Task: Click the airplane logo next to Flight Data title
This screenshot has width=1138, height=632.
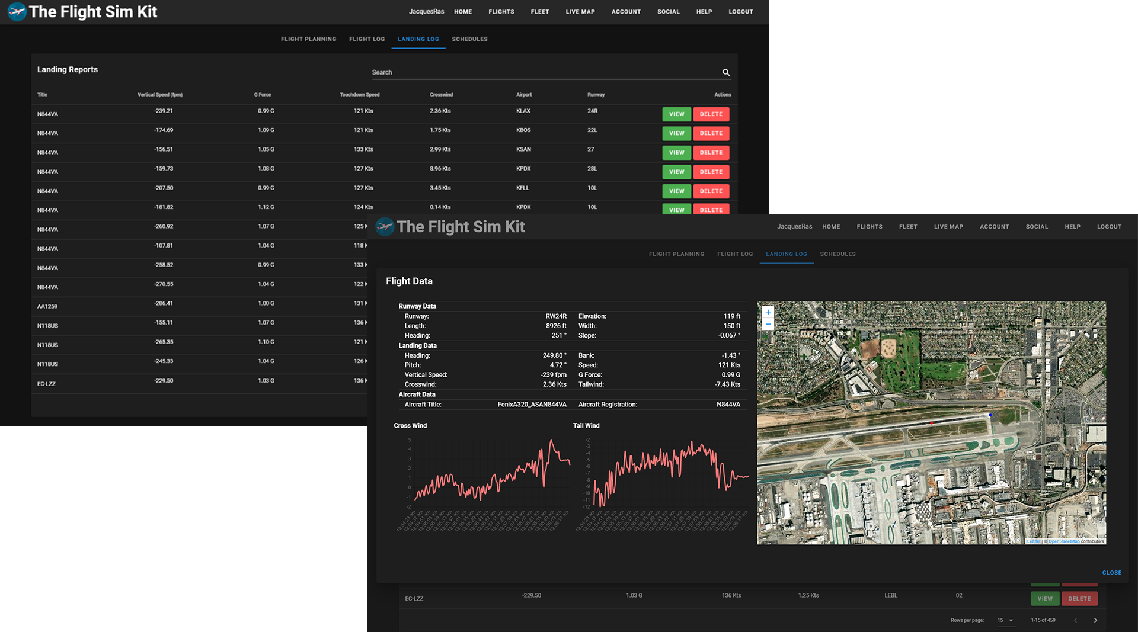Action: 385,227
